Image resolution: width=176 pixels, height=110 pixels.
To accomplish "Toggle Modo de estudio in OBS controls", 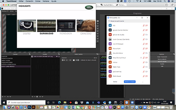I will (x=162, y=62).
